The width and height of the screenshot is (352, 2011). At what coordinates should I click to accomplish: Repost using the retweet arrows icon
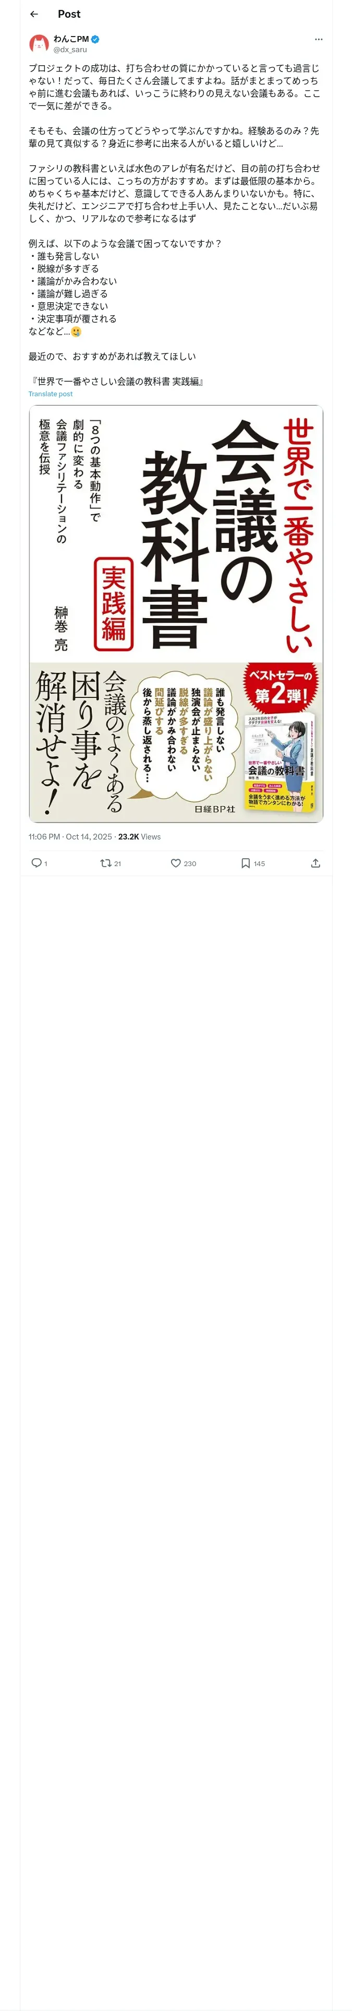[105, 862]
